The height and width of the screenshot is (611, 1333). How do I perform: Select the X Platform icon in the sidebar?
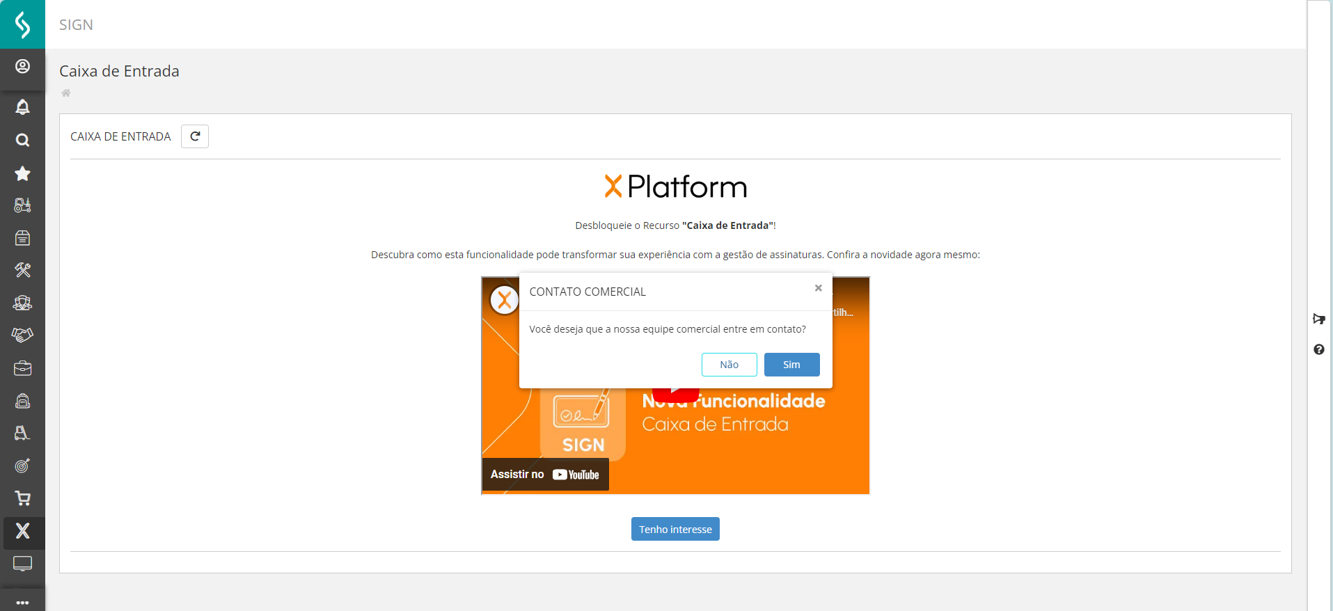22,531
